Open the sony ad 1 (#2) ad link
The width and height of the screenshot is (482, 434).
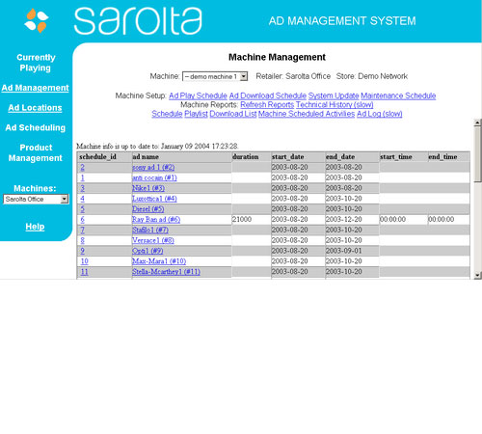[x=153, y=168]
